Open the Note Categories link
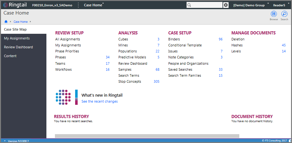The width and height of the screenshot is (292, 143). [x=181, y=57]
